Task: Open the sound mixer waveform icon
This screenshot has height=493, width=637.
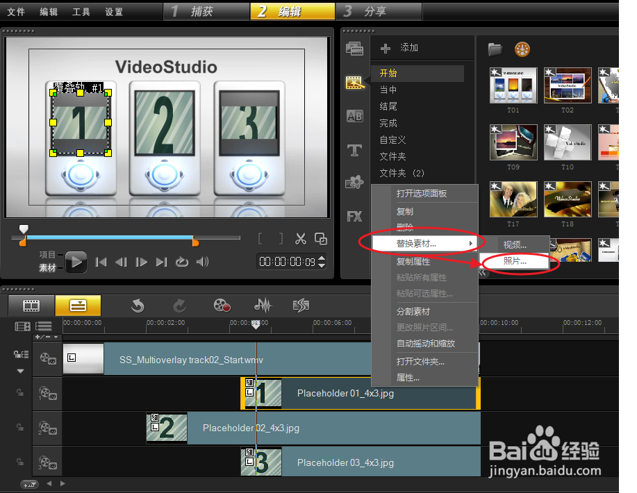Action: point(263,306)
